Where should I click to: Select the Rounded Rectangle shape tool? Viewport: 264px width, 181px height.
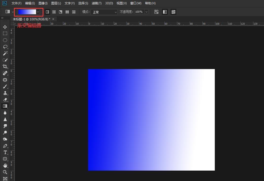(5, 159)
